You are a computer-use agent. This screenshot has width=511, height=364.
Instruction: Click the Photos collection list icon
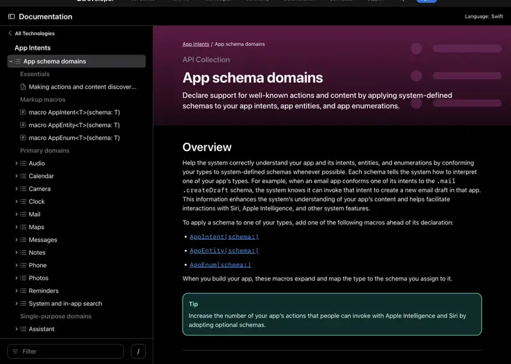click(23, 278)
